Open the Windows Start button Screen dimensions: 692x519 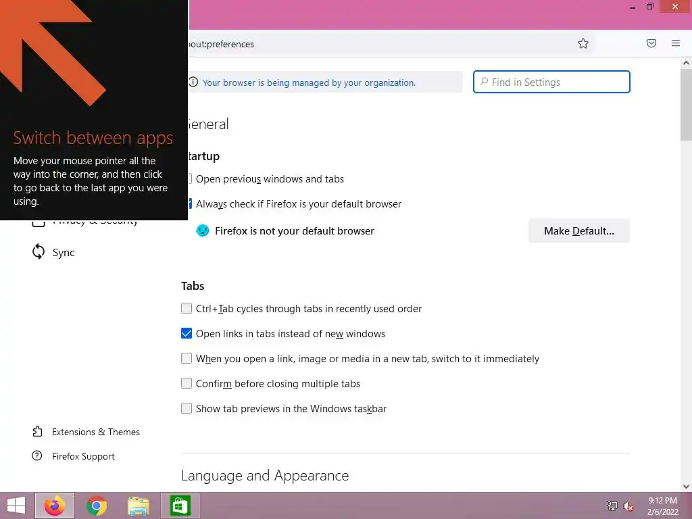tap(16, 505)
